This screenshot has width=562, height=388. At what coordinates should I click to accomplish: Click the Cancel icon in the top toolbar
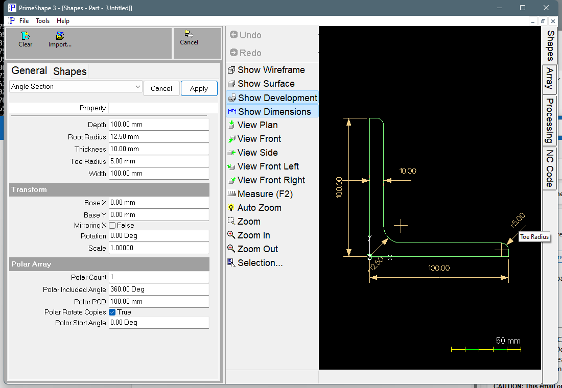click(x=189, y=38)
